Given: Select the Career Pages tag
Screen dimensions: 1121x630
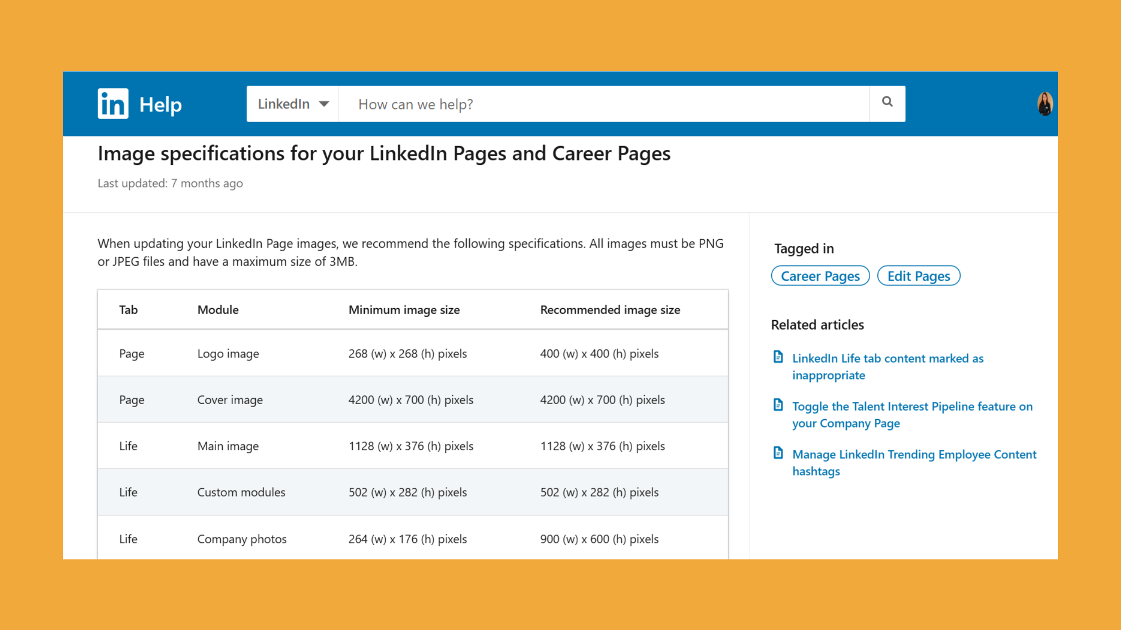Looking at the screenshot, I should tap(820, 276).
